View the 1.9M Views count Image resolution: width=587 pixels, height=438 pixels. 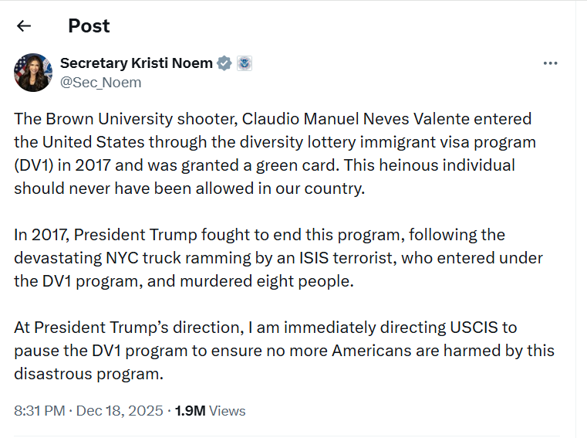pyautogui.click(x=211, y=411)
